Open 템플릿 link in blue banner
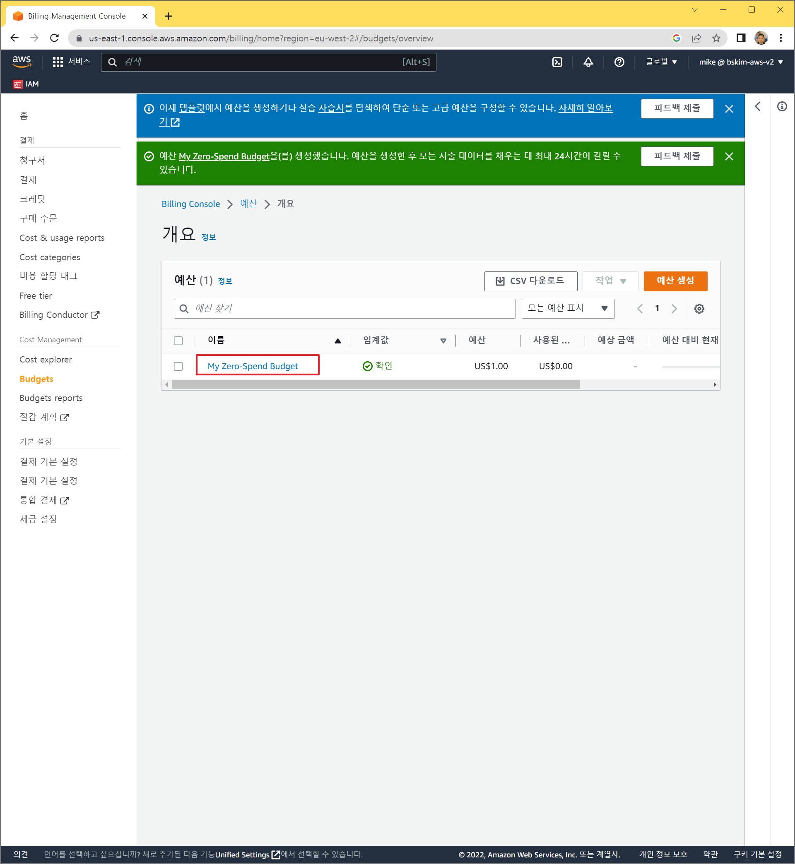 (x=191, y=108)
